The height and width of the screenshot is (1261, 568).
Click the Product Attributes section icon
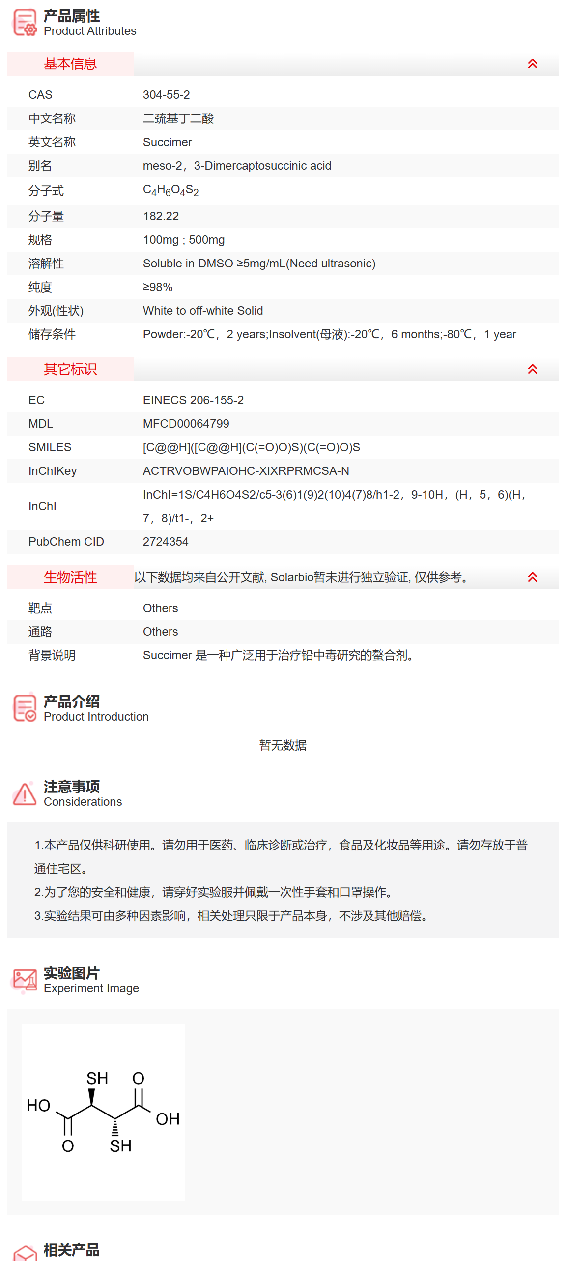click(25, 23)
